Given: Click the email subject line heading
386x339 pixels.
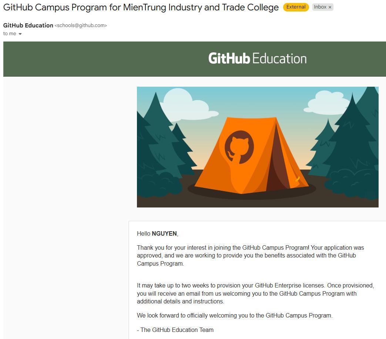Looking at the screenshot, I should point(141,7).
